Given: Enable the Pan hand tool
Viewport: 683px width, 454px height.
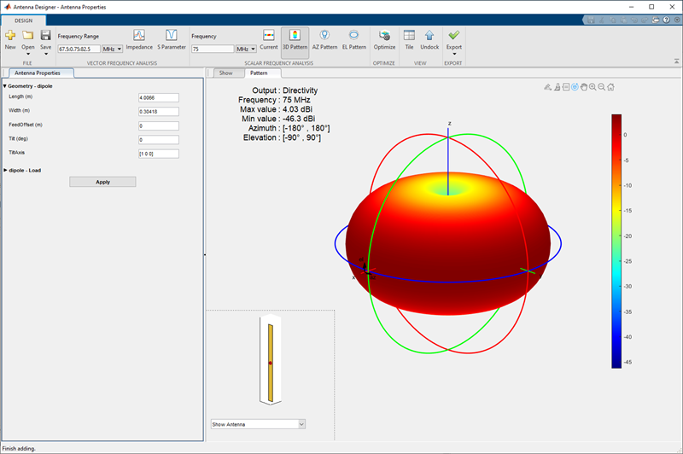Looking at the screenshot, I should coord(583,87).
